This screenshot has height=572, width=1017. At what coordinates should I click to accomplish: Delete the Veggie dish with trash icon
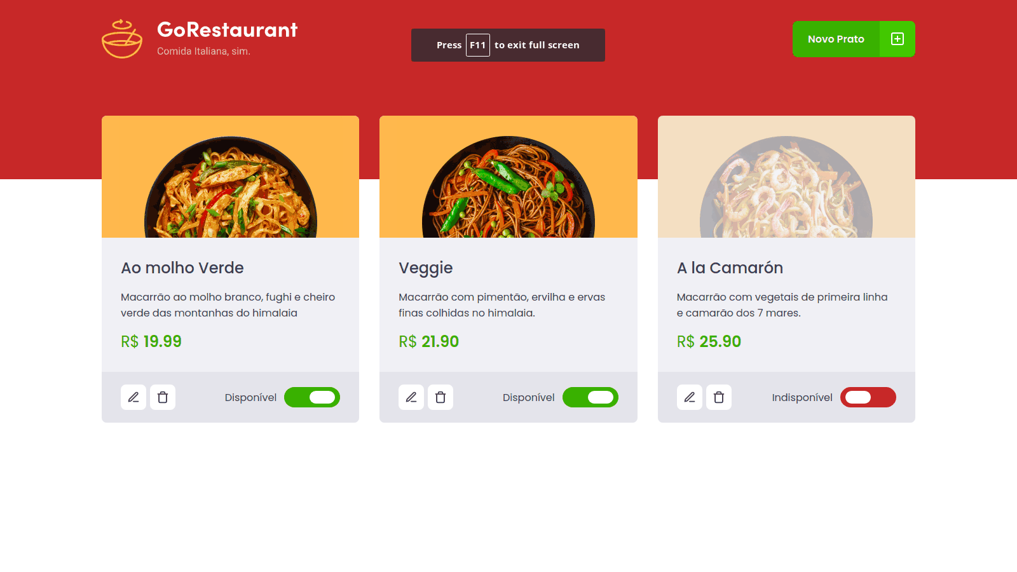point(440,397)
